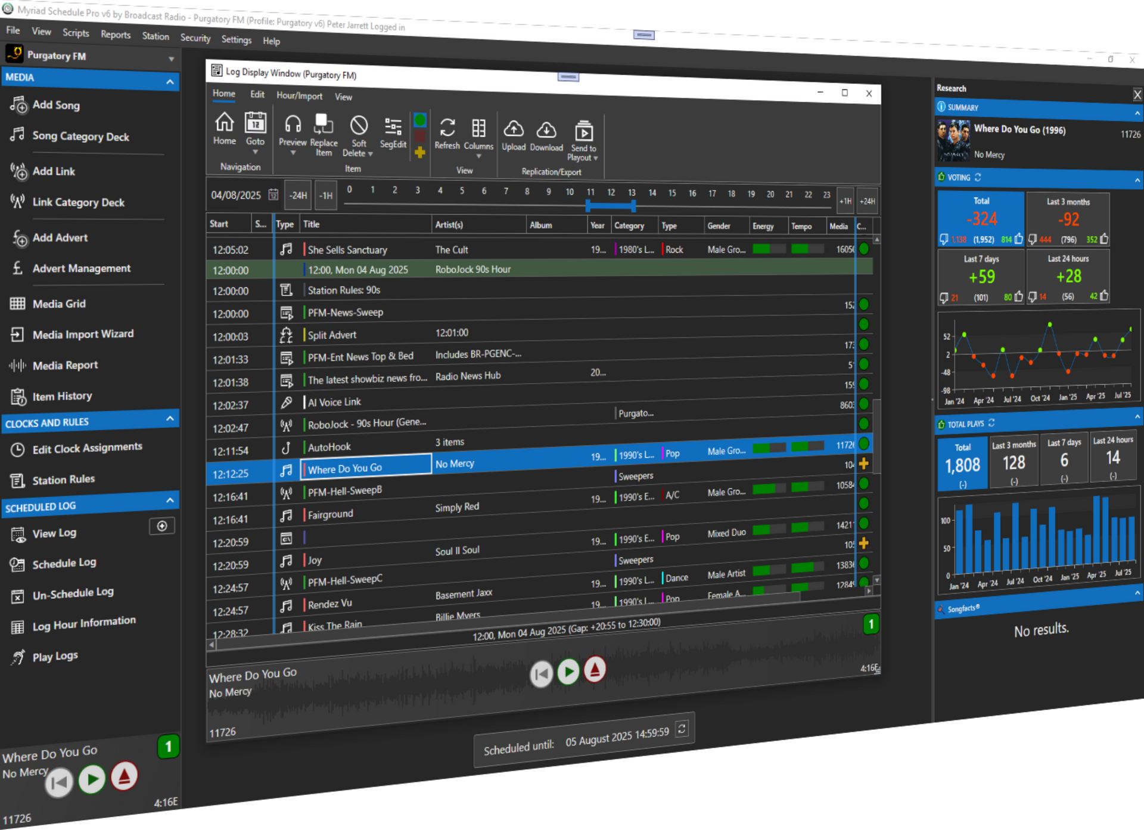Select Add Song in the Media panel
Screen dimensions: 1144x830
coord(55,105)
